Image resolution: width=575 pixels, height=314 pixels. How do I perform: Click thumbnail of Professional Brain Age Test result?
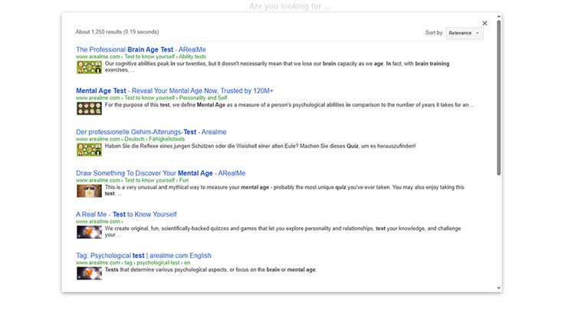(89, 68)
